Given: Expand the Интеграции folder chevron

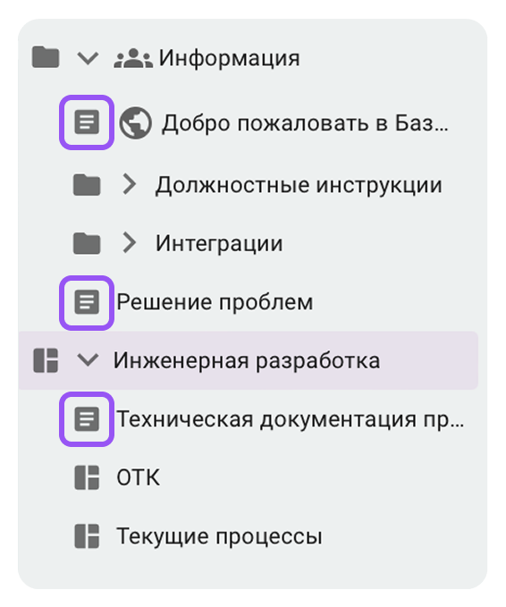Looking at the screenshot, I should tap(130, 243).
